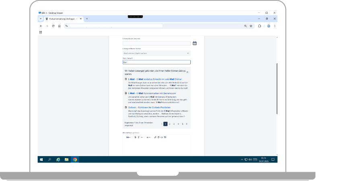
Task: Open the volume control in tray
Action: pos(250,160)
